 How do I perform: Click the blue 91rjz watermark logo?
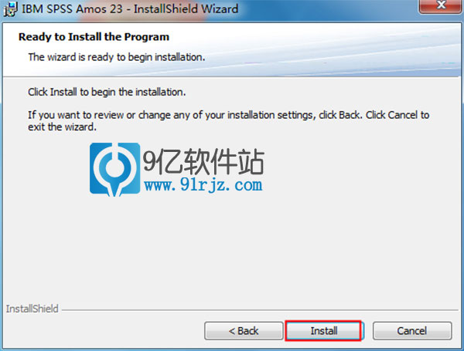[x=114, y=169]
